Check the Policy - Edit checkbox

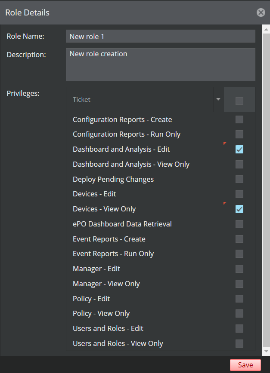tap(239, 299)
